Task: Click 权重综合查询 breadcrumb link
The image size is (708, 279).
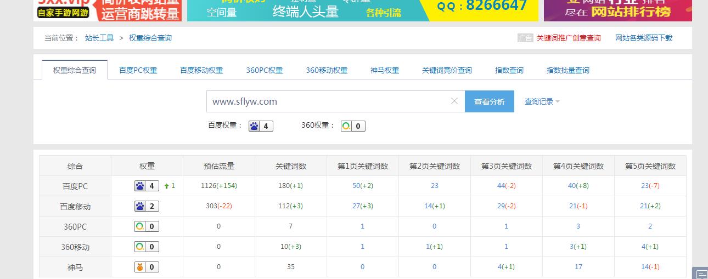Action: [150, 38]
